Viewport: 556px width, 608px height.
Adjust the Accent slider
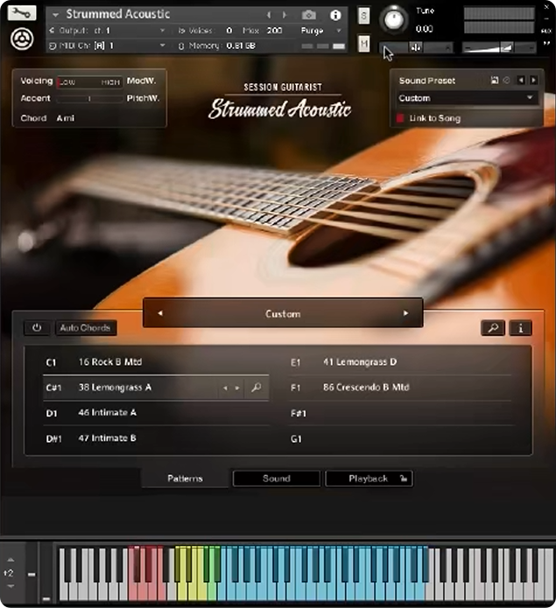(89, 99)
